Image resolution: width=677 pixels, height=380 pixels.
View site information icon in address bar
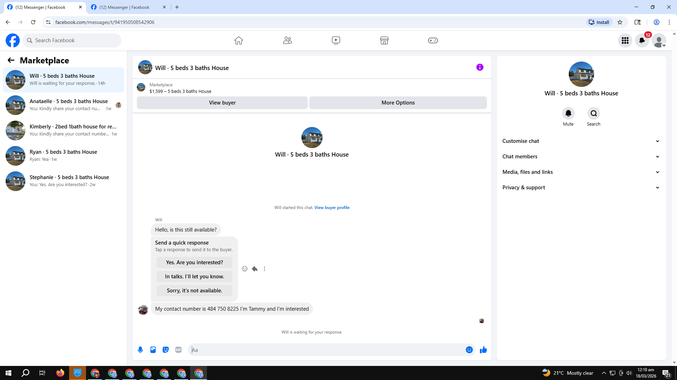click(x=48, y=22)
